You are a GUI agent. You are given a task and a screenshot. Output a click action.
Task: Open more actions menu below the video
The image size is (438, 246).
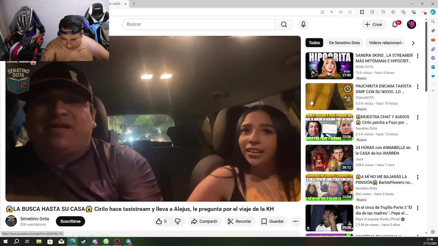(296, 221)
